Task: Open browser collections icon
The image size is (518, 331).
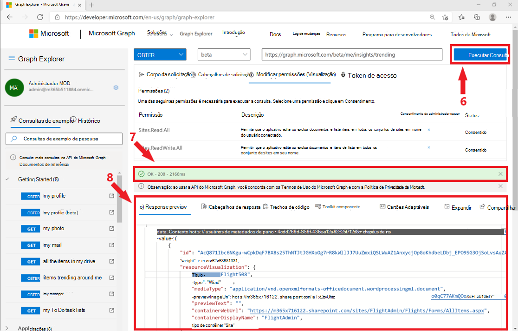Action: (x=477, y=17)
